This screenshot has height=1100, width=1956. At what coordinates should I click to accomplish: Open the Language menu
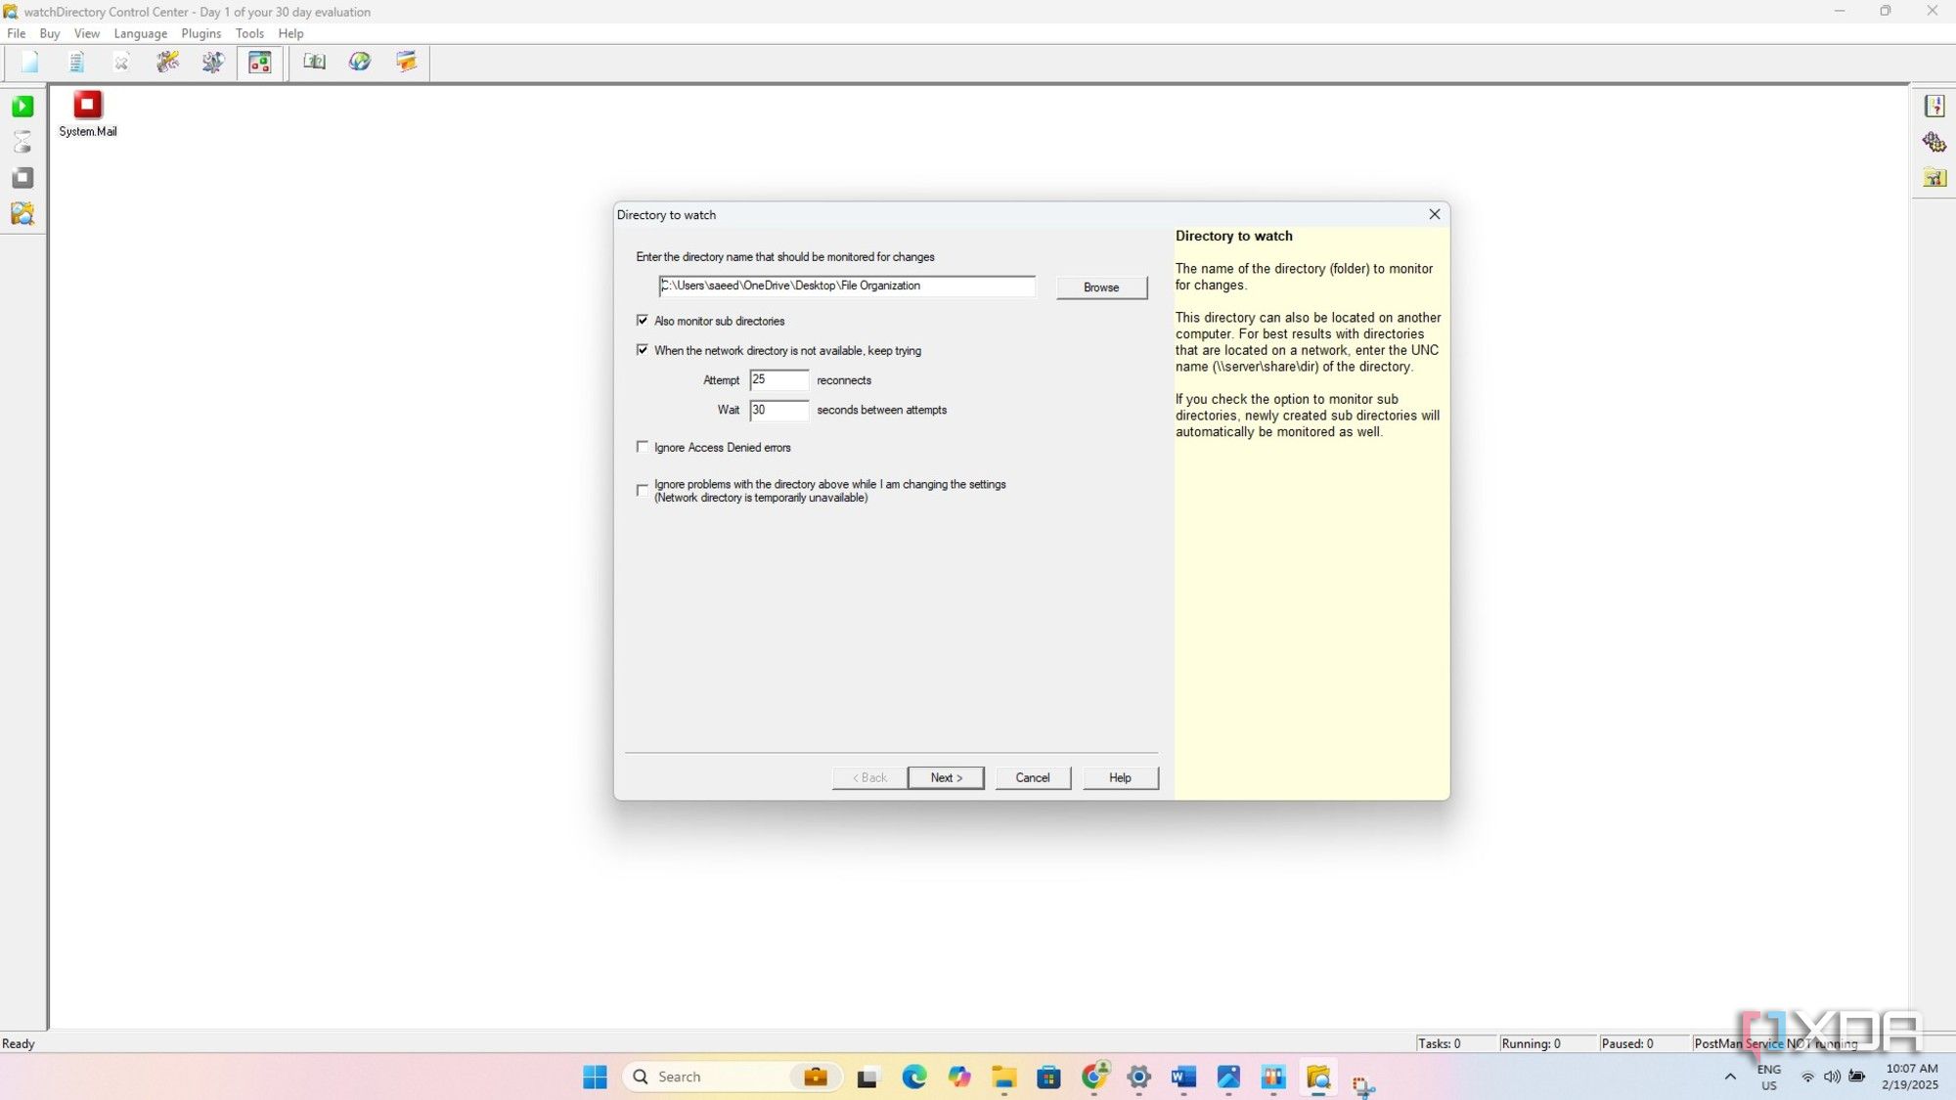pyautogui.click(x=140, y=33)
